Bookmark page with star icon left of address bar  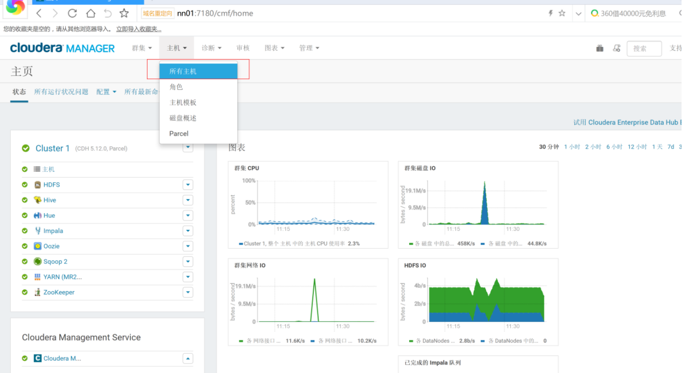point(124,13)
